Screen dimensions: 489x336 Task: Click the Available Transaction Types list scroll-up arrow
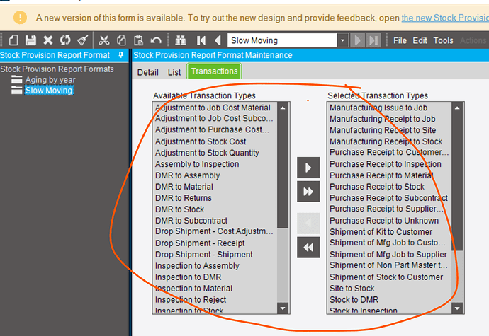(x=283, y=108)
